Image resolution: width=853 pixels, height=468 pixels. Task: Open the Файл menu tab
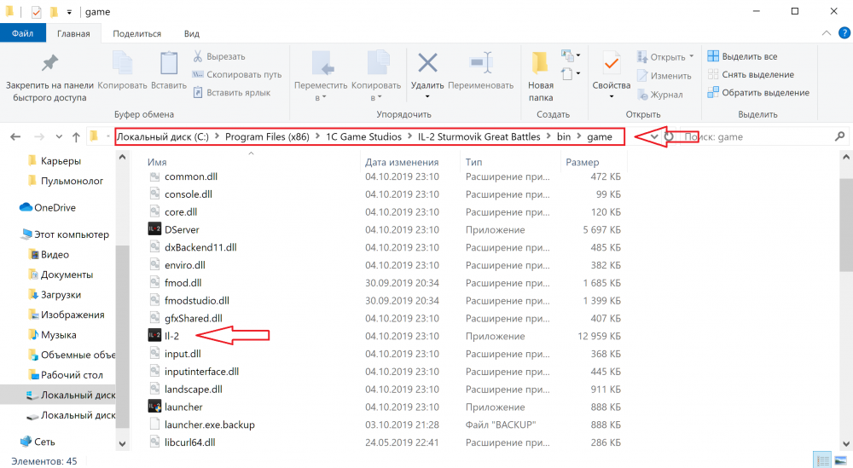[x=23, y=33]
